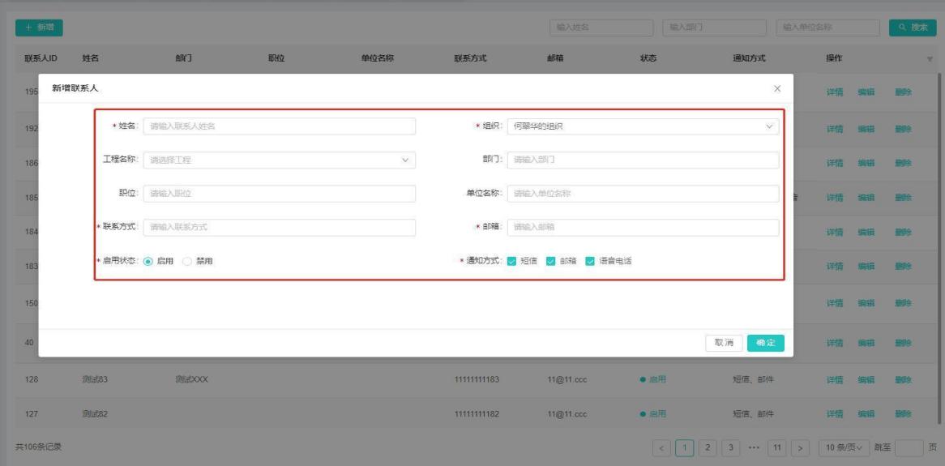Expand the 工程名称 project dropdown

coord(279,160)
